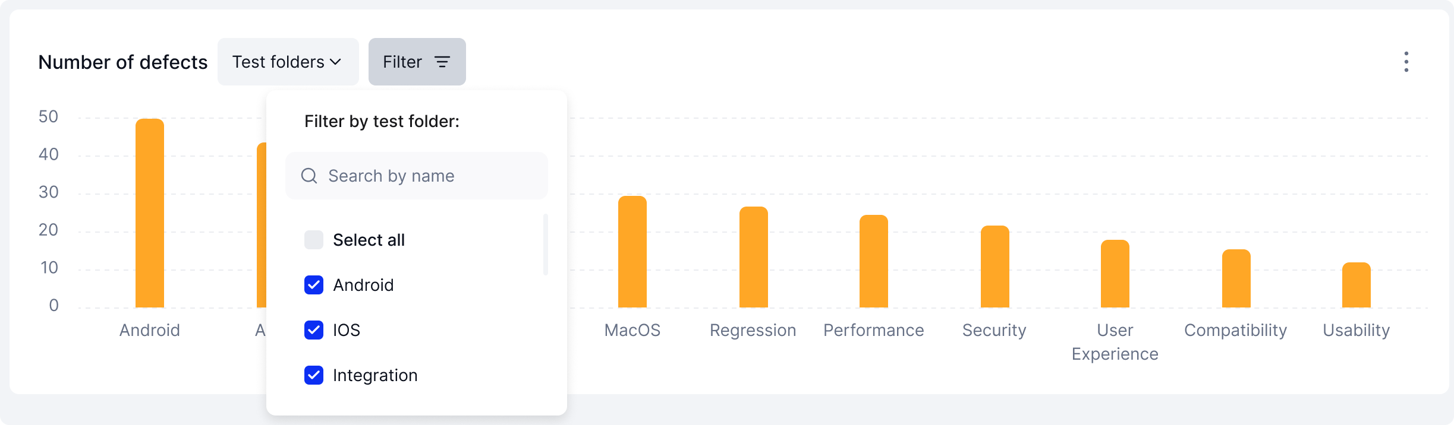
Task: Select the Compatibility bar in chart
Action: coord(1236,279)
